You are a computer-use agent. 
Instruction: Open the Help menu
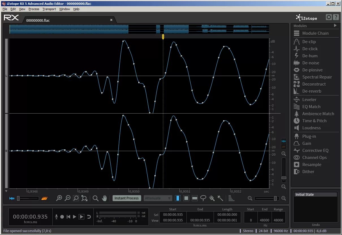click(76, 9)
